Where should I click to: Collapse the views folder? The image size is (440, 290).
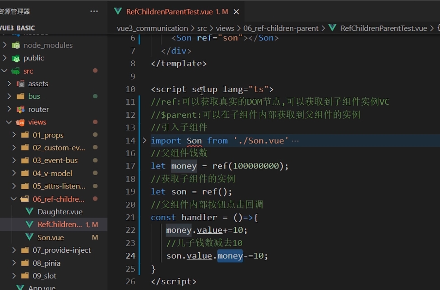coord(9,122)
